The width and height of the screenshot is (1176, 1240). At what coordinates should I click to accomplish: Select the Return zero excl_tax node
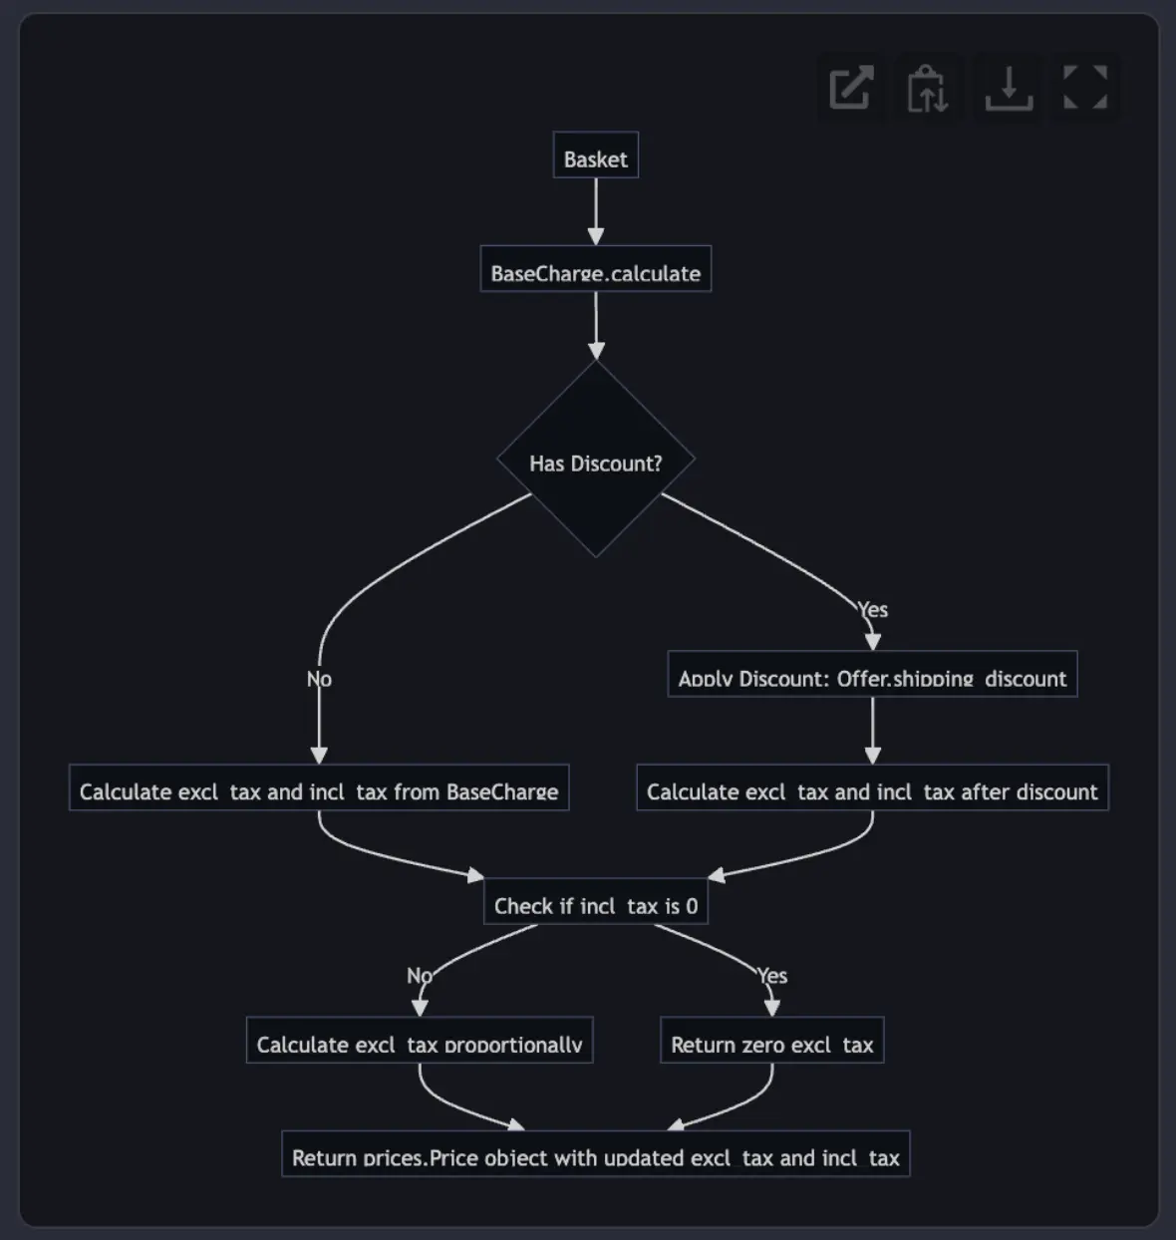pyautogui.click(x=772, y=1041)
